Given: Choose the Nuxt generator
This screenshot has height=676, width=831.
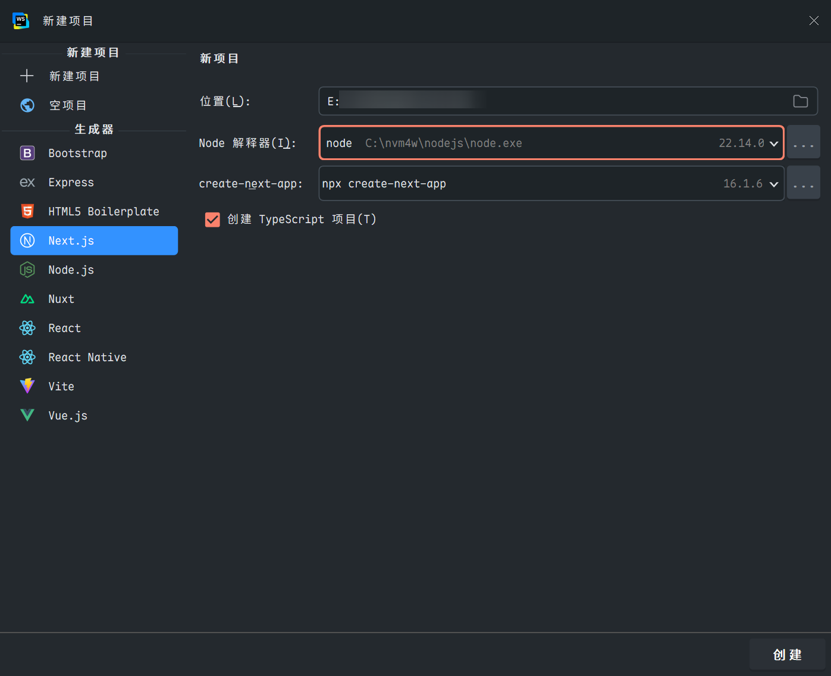Looking at the screenshot, I should [94, 299].
